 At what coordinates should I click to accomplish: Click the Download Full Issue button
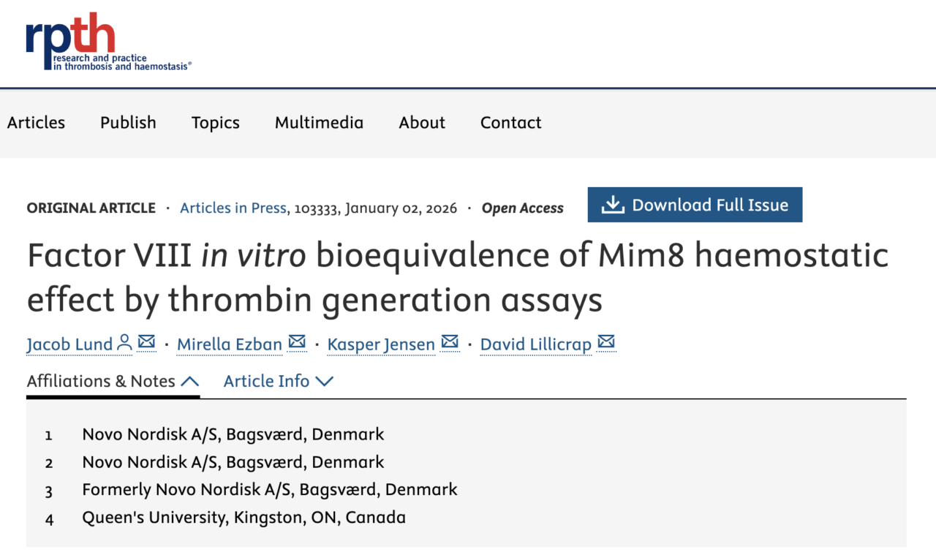(x=695, y=205)
